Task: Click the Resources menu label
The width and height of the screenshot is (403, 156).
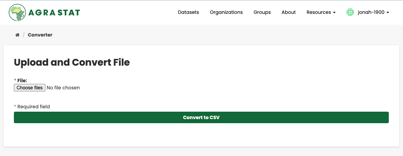Action: pos(319,12)
